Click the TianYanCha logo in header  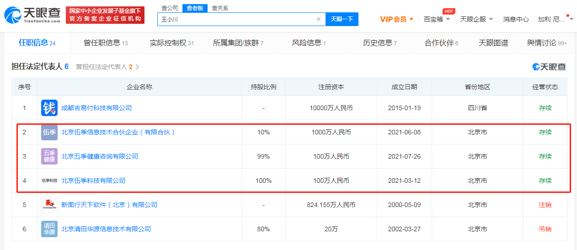[x=32, y=15]
